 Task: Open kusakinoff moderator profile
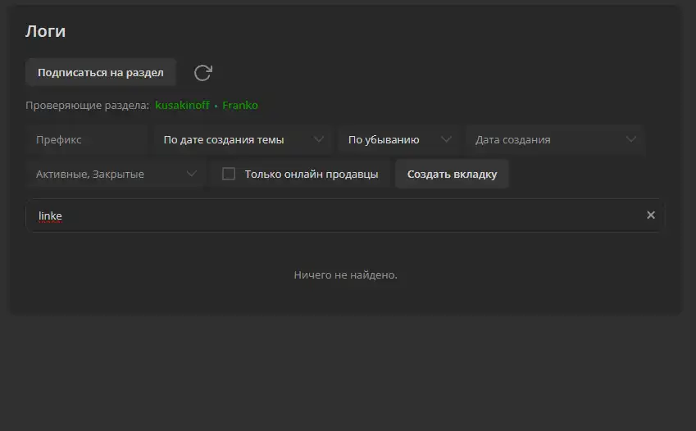[182, 105]
